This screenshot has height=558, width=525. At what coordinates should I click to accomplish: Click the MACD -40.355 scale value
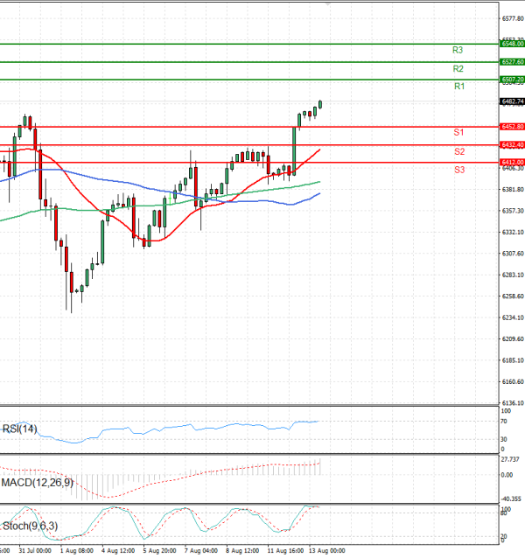pos(511,499)
